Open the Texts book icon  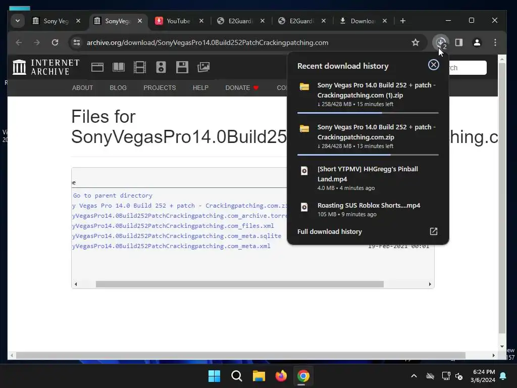pos(119,67)
